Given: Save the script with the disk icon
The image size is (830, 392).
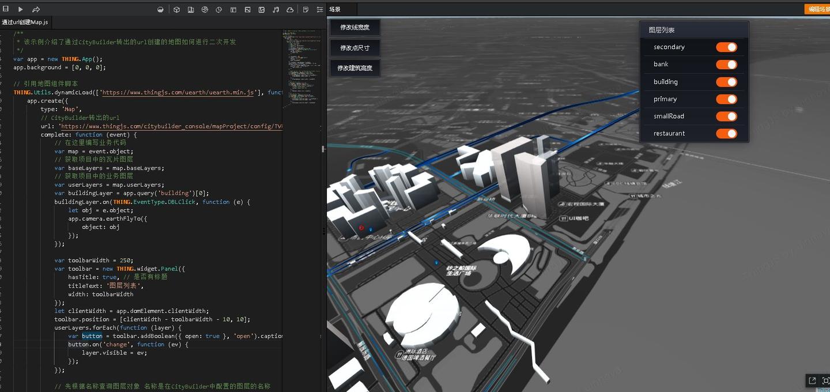Looking at the screenshot, I should [x=6, y=9].
